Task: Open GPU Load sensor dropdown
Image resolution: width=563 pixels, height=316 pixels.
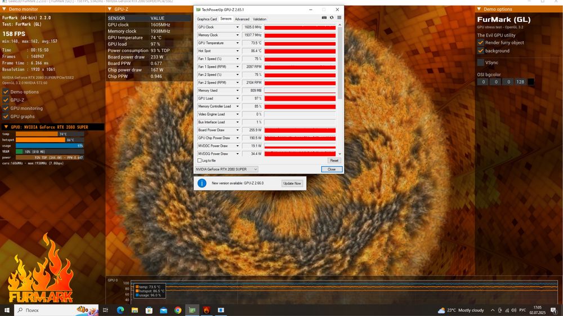Action: tap(237, 99)
